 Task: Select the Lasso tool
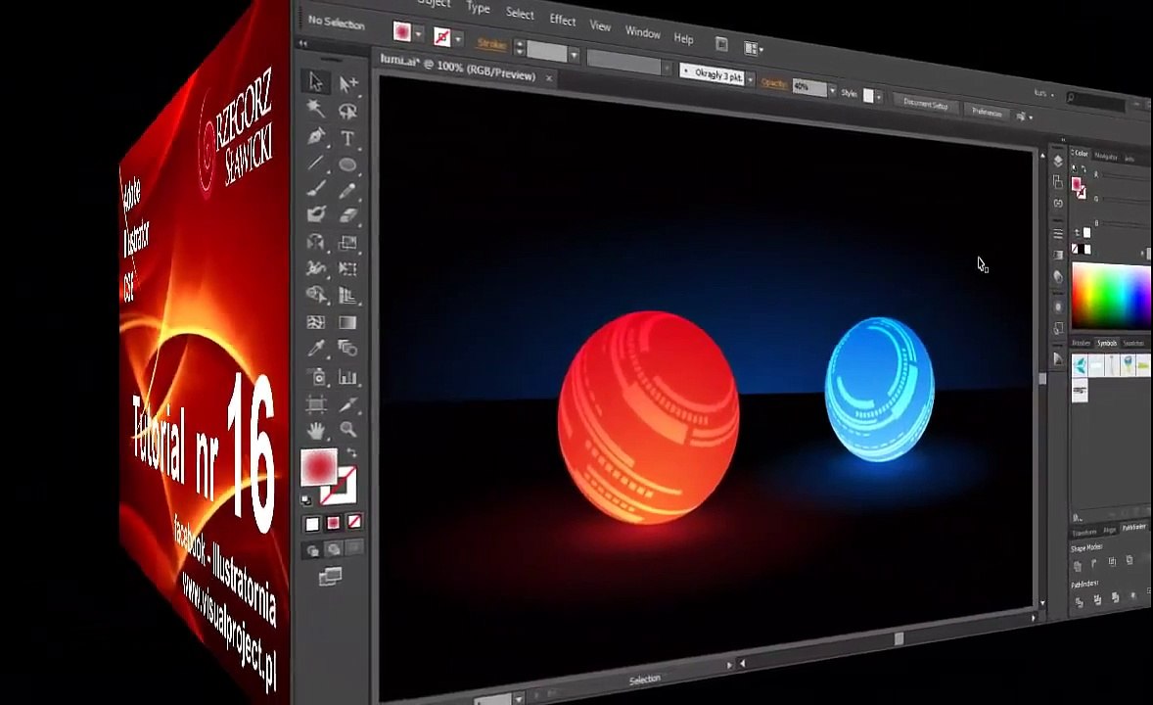(x=347, y=111)
